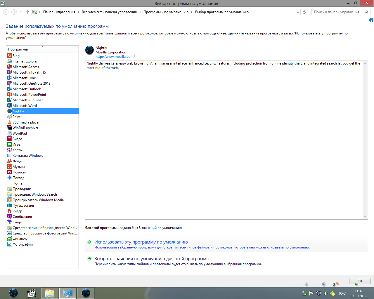The width and height of the screenshot is (374, 299).
Task: Expand the address bar history dropdown
Action: 298,12
